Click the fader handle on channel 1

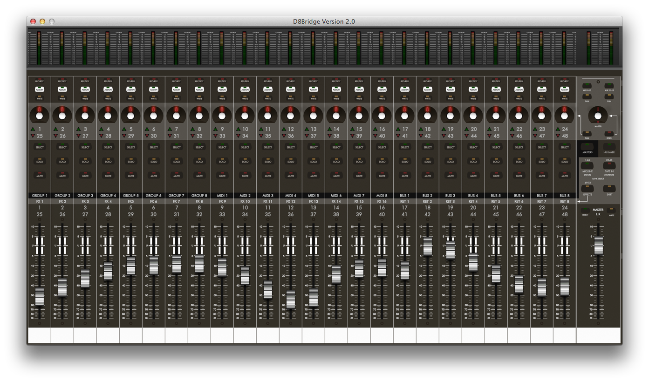click(x=40, y=296)
